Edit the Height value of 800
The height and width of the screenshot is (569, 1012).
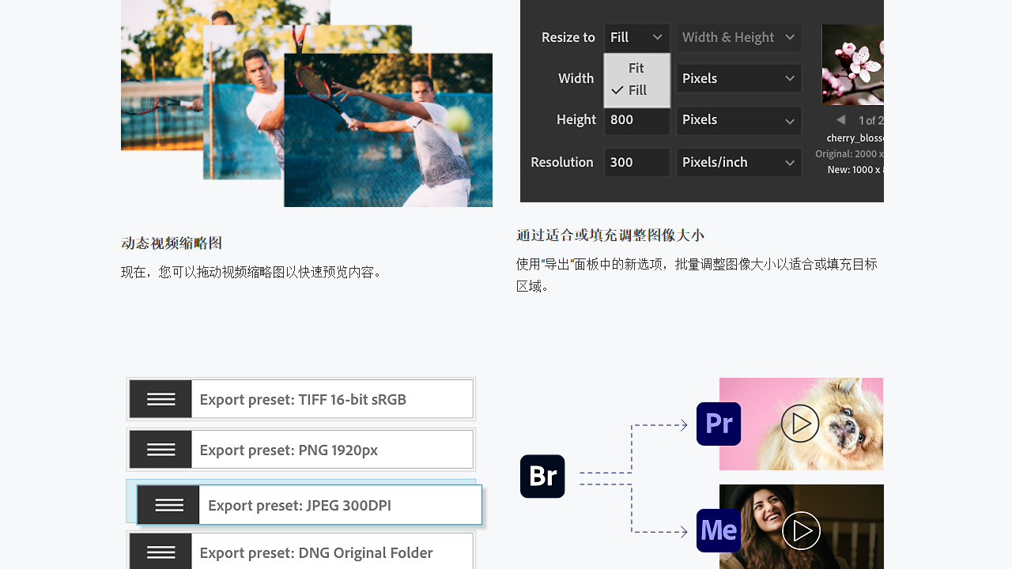pos(636,120)
